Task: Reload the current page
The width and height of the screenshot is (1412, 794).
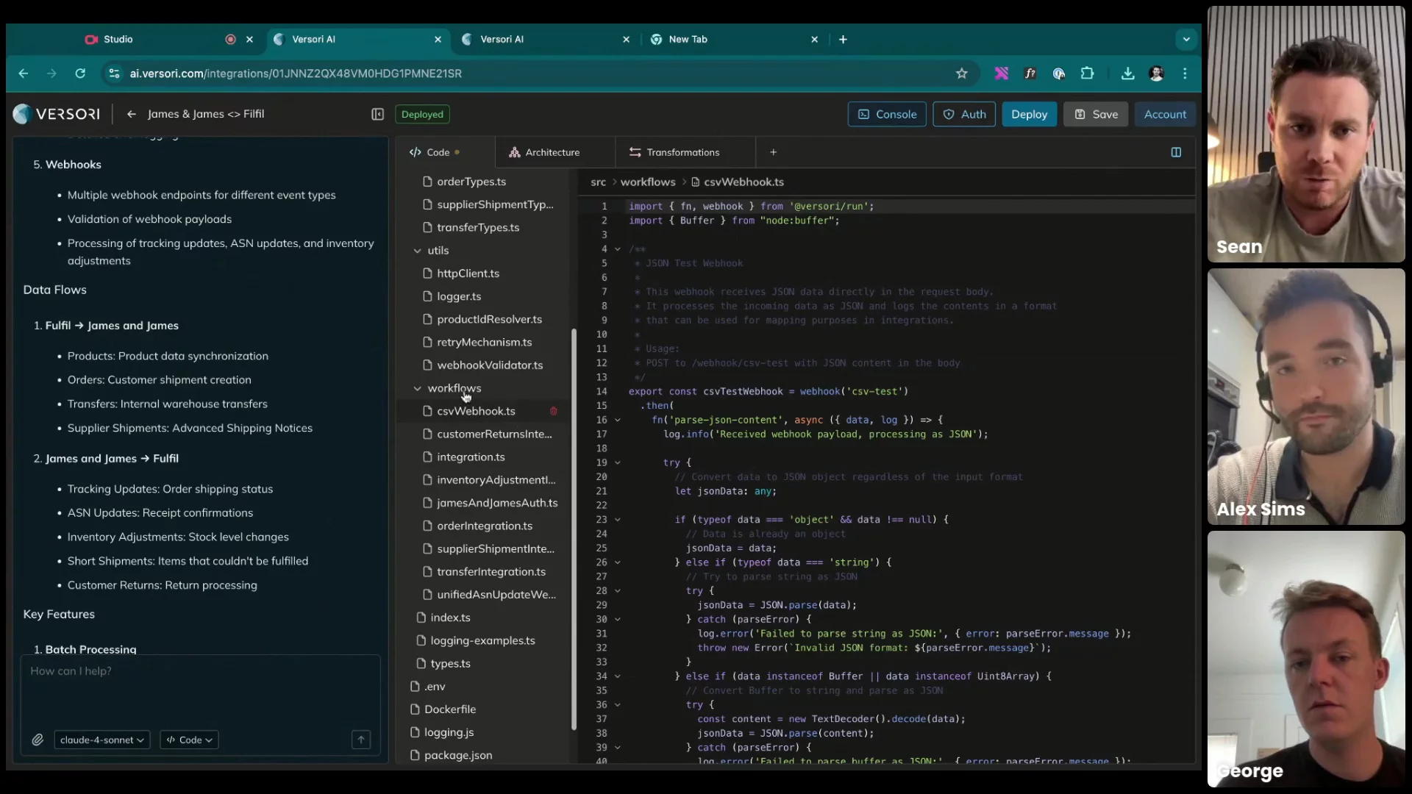Action: pos(80,74)
